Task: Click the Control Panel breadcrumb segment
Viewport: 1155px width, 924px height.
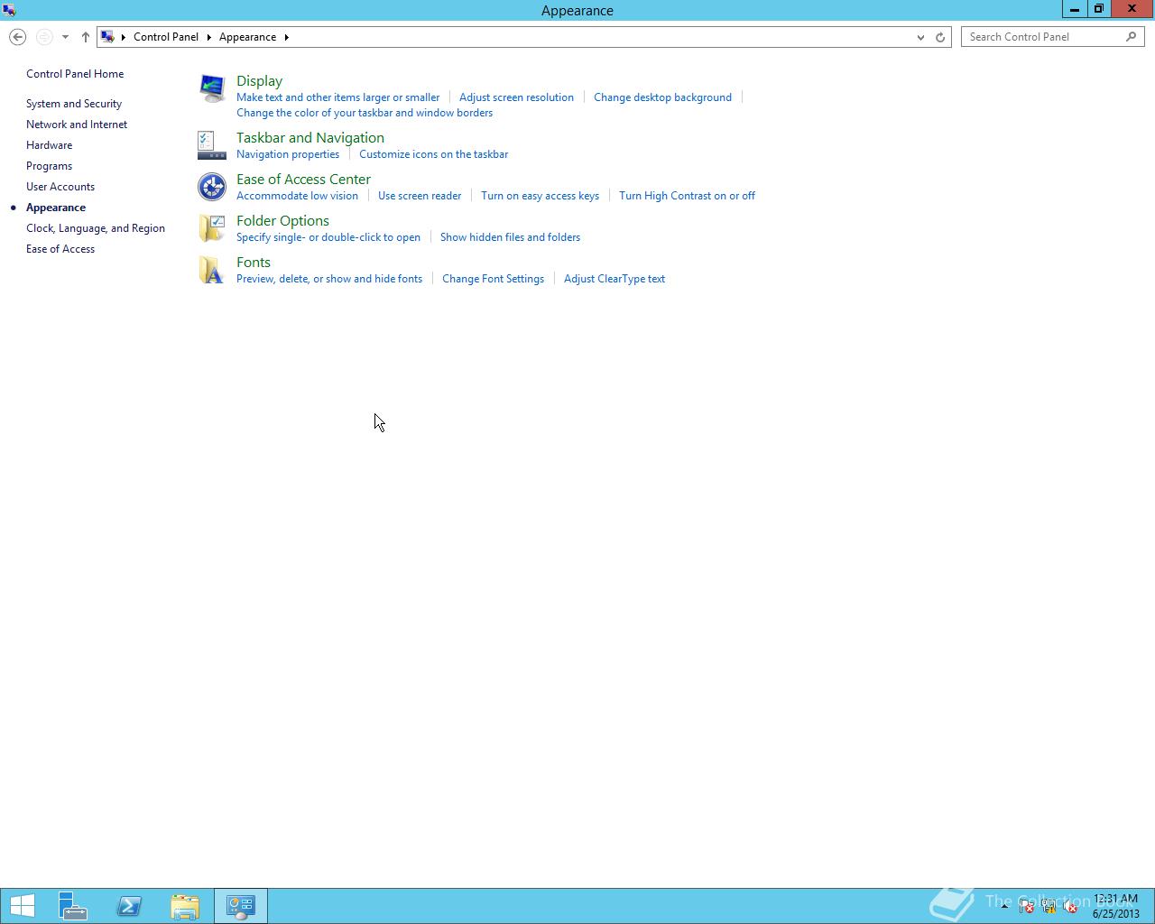Action: tap(166, 37)
